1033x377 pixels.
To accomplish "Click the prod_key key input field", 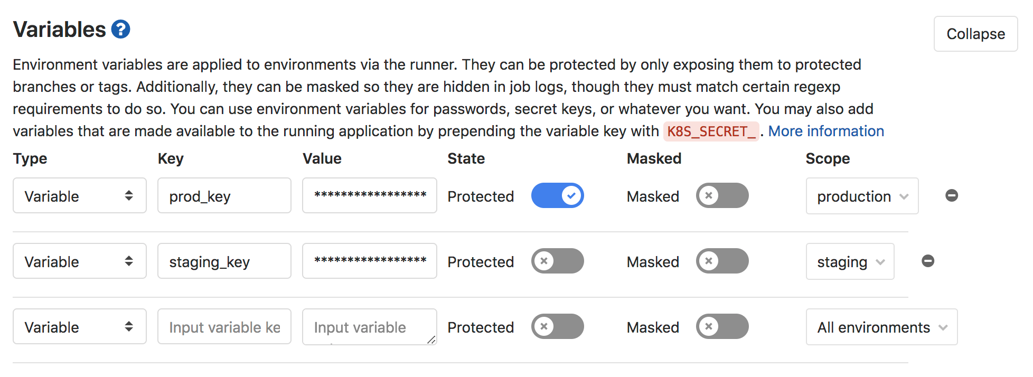I will pyautogui.click(x=224, y=195).
